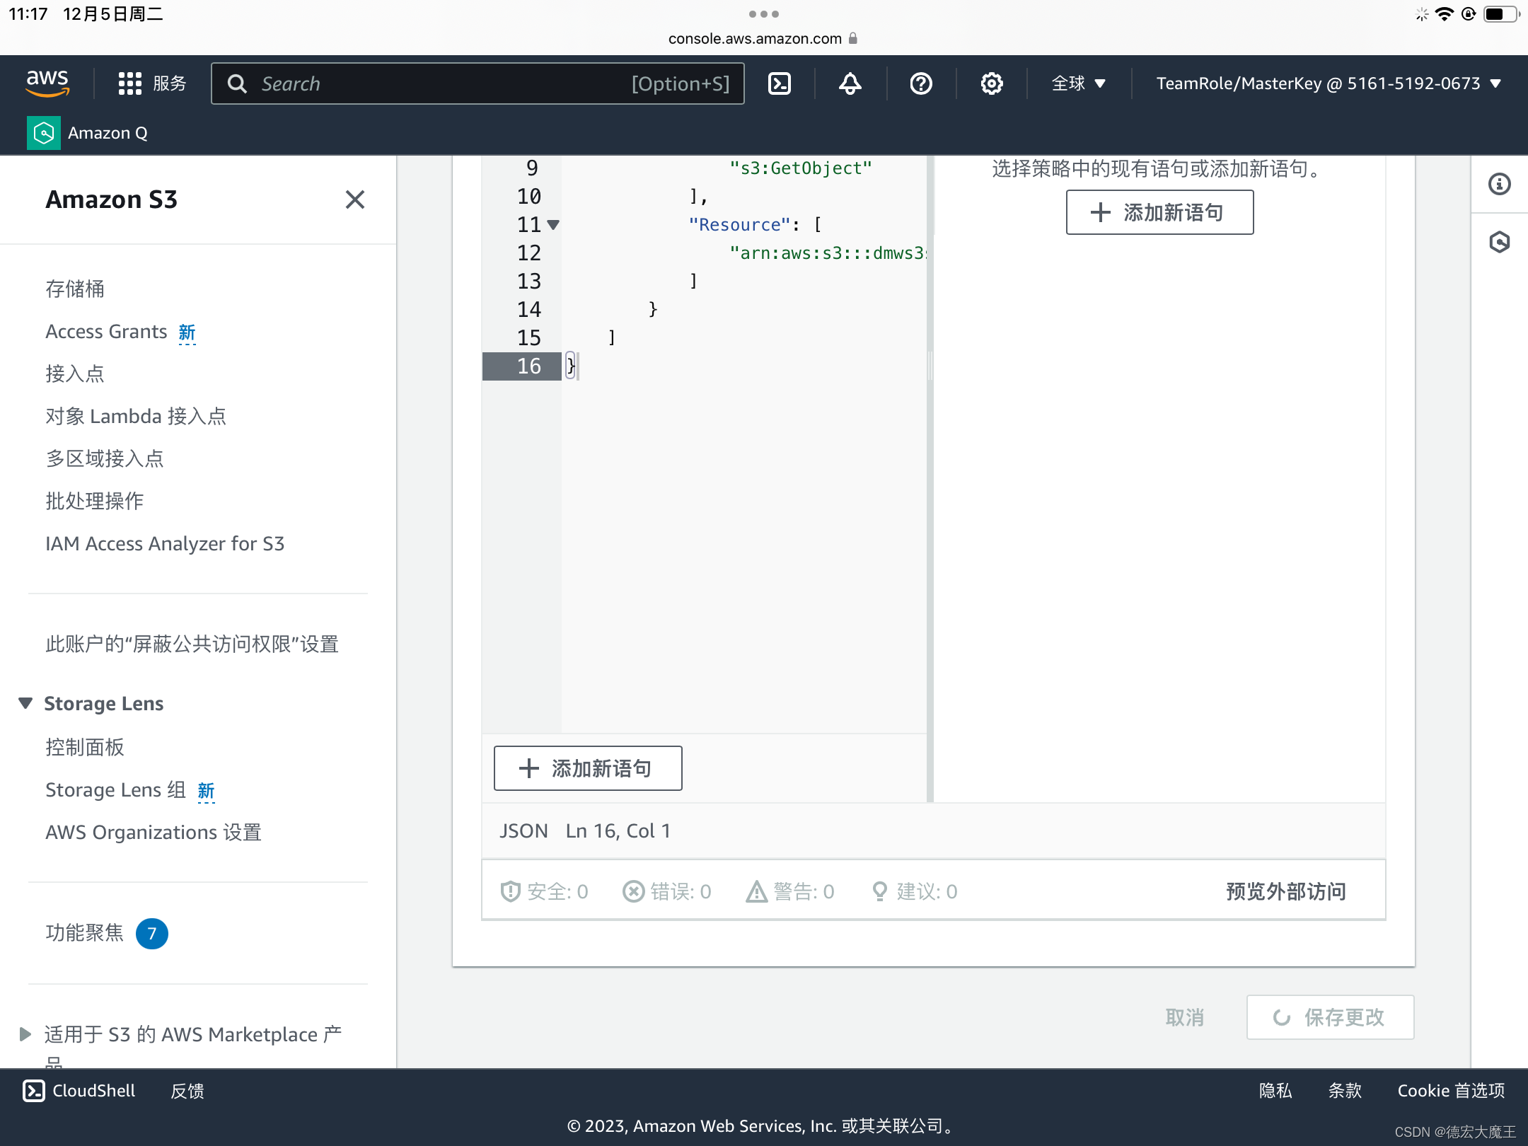The height and width of the screenshot is (1146, 1528).
Task: Click the battery indicator in the status bar
Action: tap(1500, 14)
